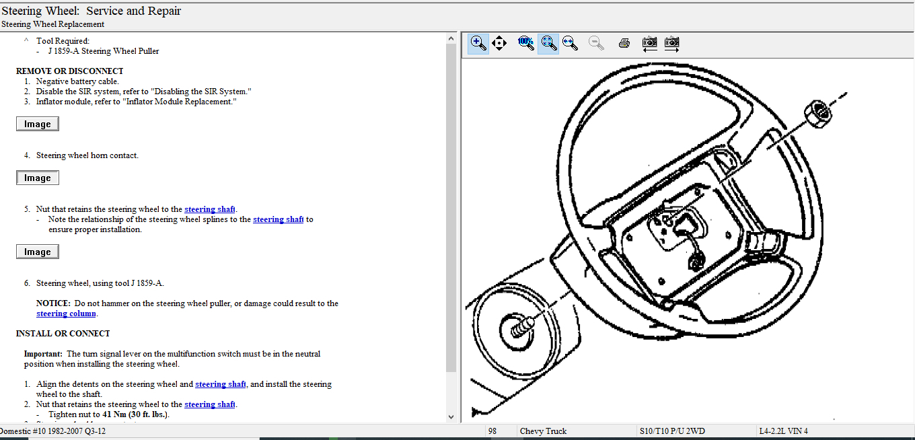Image resolution: width=915 pixels, height=440 pixels.
Task: Go to previous image with left-arrow camera
Action: tap(649, 43)
